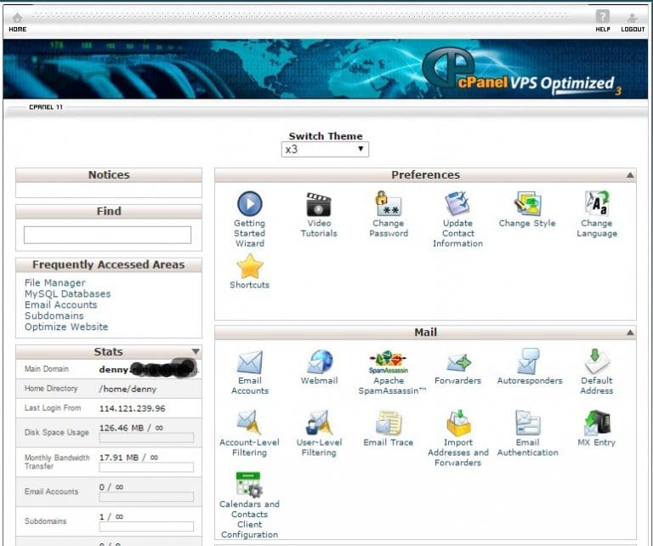This screenshot has width=653, height=546.
Task: Open File Manager link
Action: pyautogui.click(x=55, y=283)
